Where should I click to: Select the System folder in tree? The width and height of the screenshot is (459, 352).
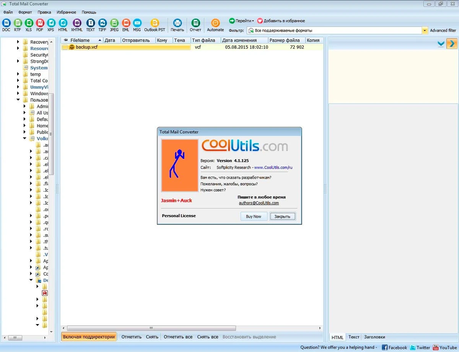(x=39, y=68)
